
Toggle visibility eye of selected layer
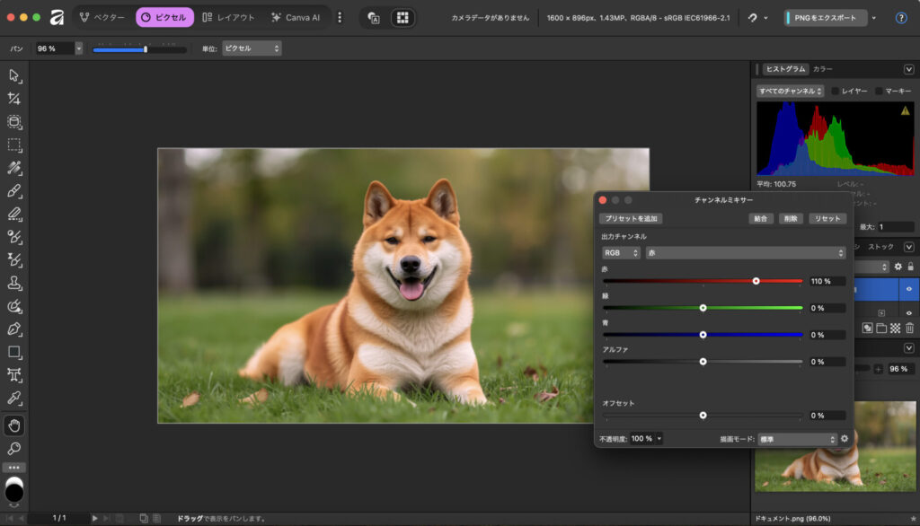pos(909,289)
